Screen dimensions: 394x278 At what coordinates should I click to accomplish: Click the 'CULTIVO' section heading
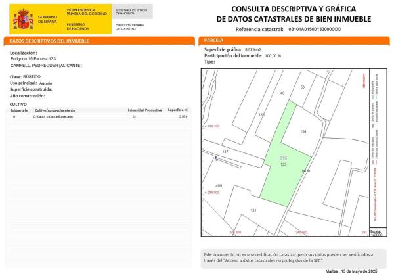coord(18,104)
